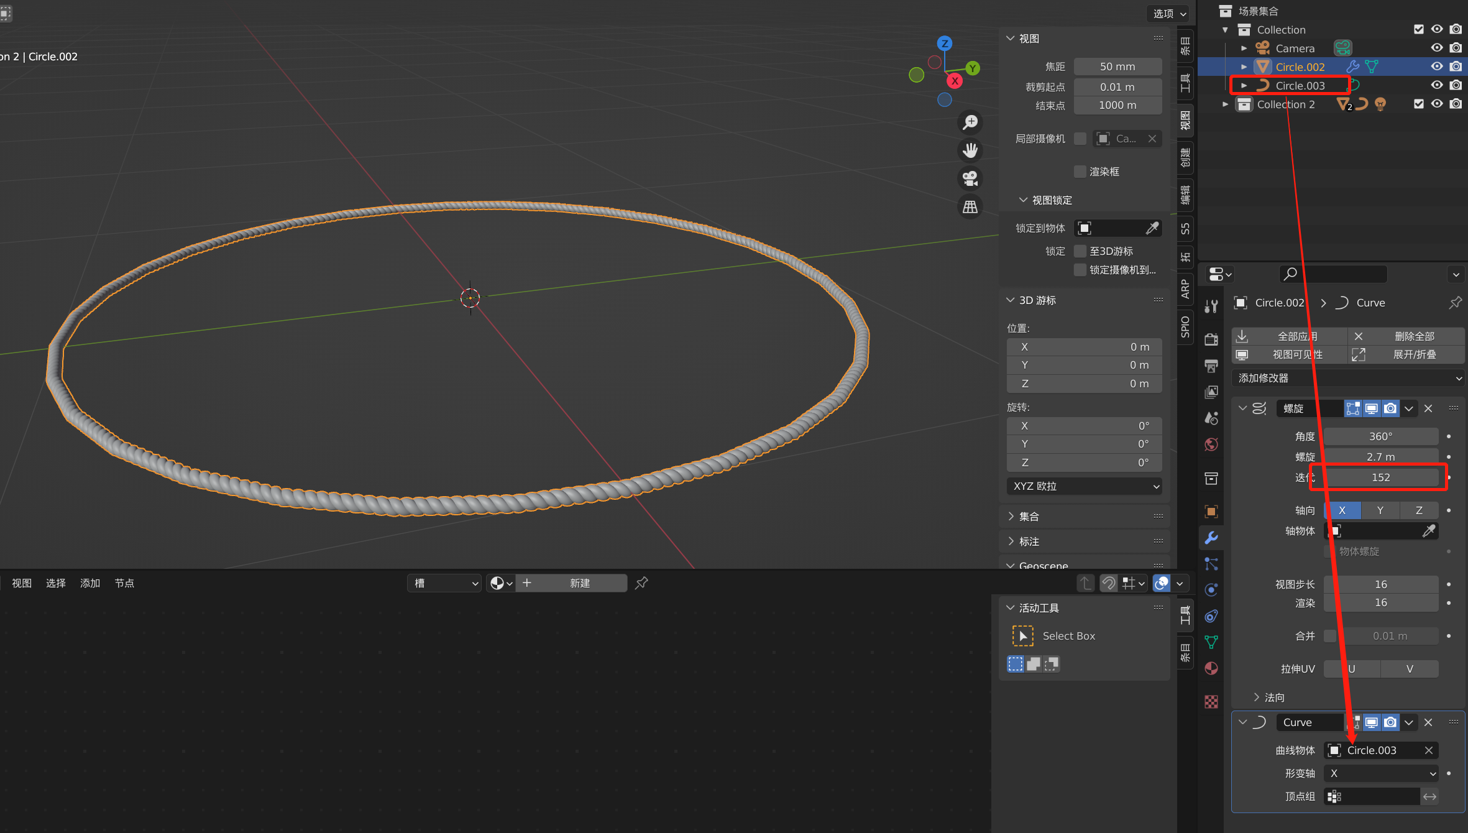Select the Object Properties orange square icon
This screenshot has width=1468, height=833.
click(x=1211, y=511)
